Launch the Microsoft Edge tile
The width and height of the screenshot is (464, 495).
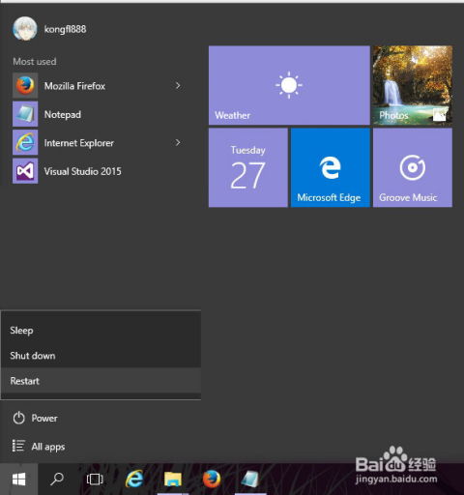coord(331,167)
